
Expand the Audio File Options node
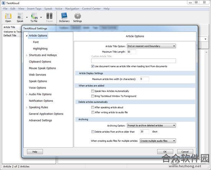pyautogui.click(x=26, y=95)
